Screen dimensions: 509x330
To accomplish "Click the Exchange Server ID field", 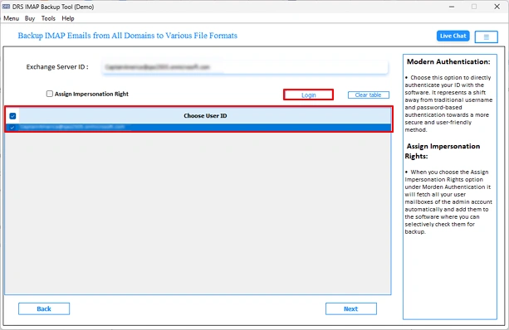I will 245,67.
